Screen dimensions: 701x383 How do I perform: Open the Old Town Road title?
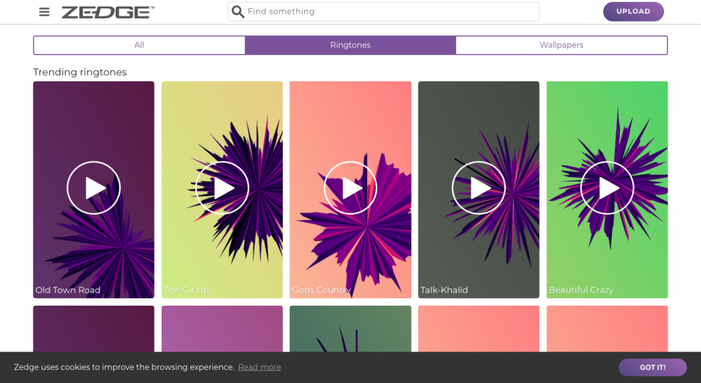point(68,290)
